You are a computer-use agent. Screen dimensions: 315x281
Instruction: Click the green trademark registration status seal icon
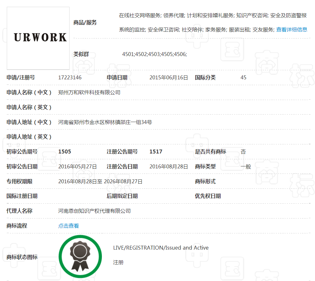coord(80,256)
